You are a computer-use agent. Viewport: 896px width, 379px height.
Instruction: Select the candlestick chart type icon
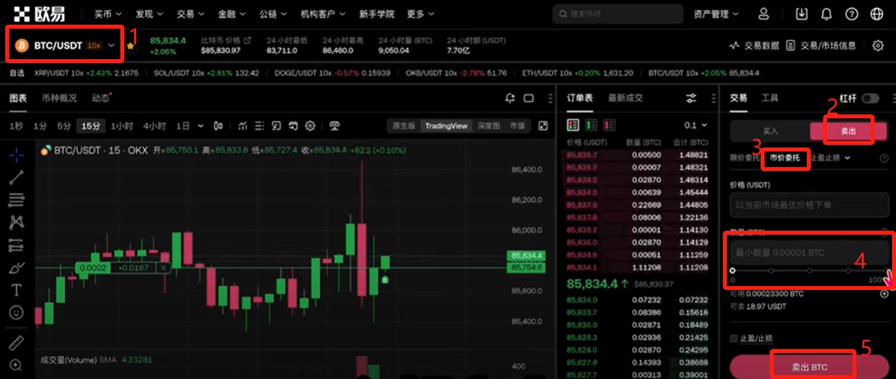(x=219, y=125)
